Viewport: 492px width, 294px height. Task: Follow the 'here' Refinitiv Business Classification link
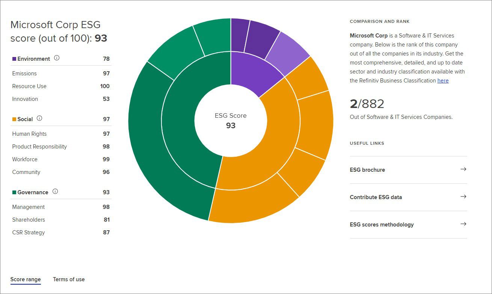tap(443, 81)
